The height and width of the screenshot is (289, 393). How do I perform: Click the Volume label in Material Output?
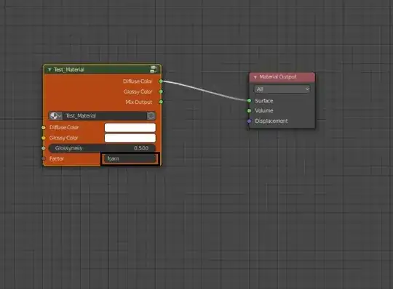264,110
